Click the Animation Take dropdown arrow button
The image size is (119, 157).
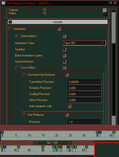pos(104,43)
